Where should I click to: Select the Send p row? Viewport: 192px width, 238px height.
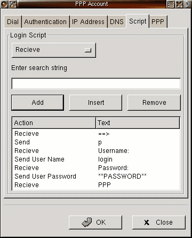tap(96, 142)
